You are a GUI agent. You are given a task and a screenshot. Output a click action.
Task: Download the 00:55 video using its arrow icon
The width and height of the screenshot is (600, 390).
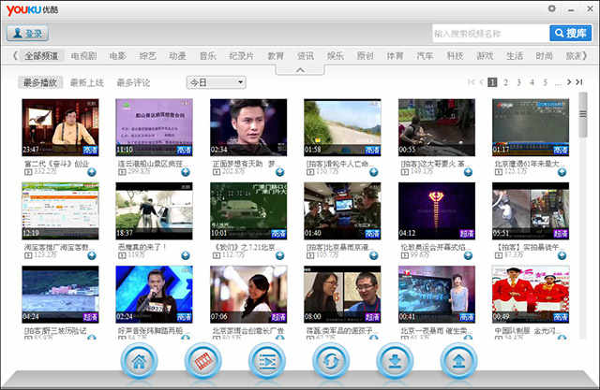468,172
